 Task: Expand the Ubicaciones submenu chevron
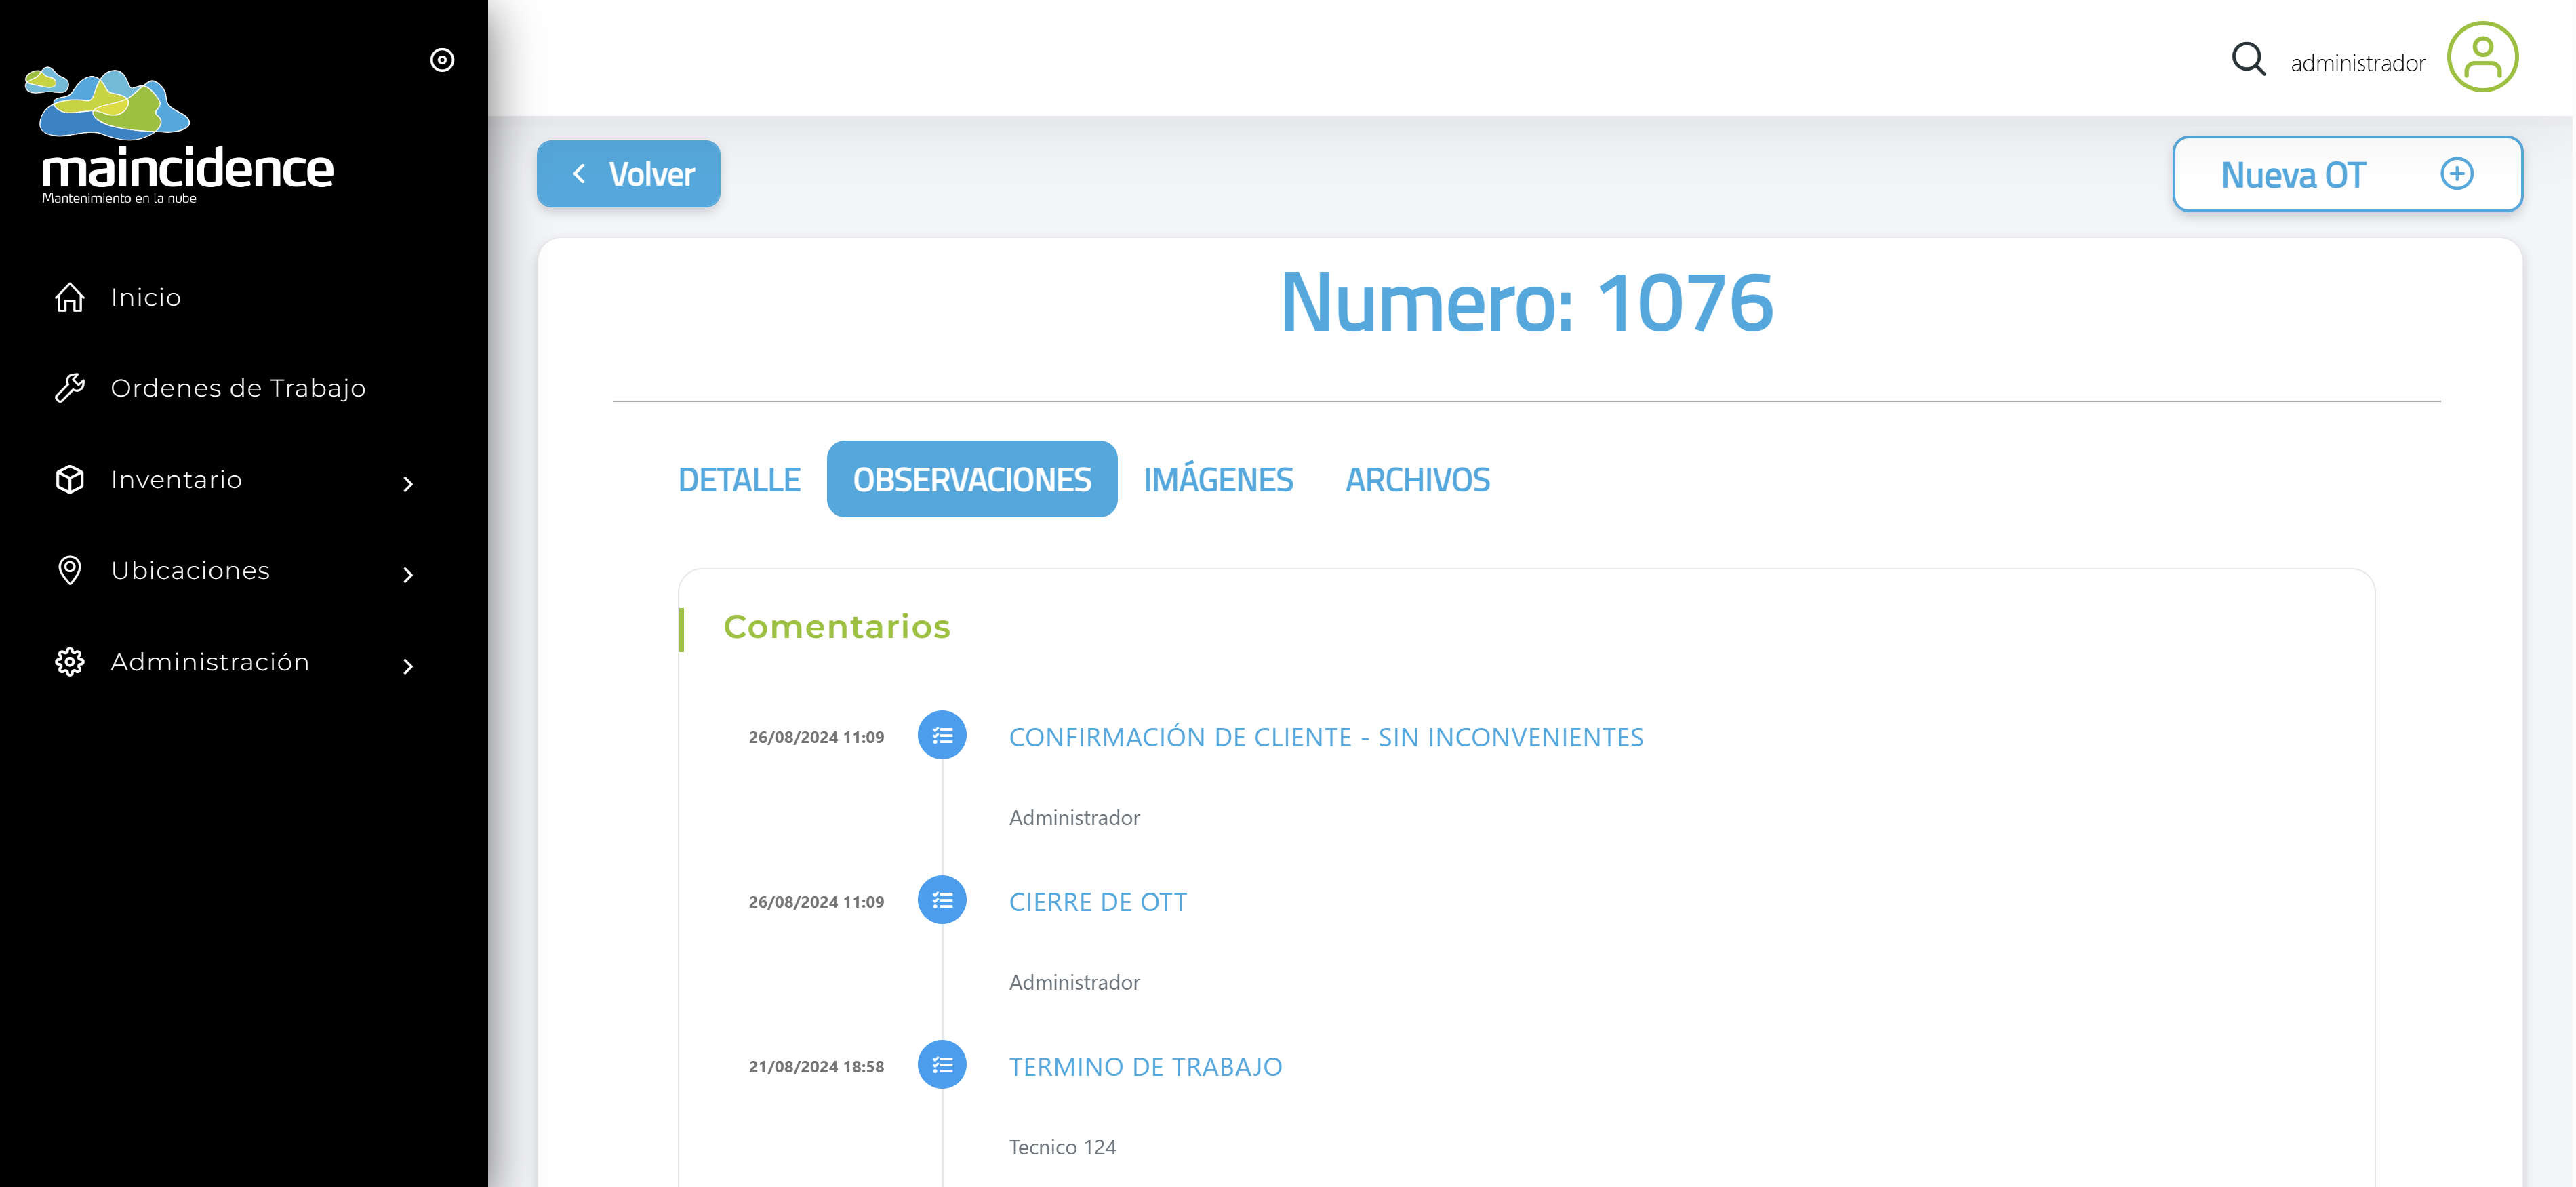click(x=408, y=575)
